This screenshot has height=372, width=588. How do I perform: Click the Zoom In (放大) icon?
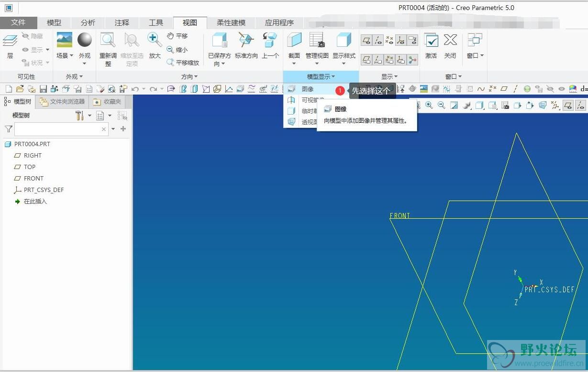[155, 40]
